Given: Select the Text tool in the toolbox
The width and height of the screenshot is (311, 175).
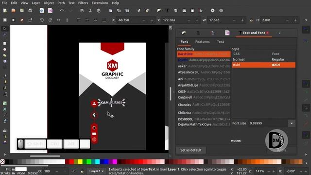Looking at the screenshot, I should 5,94.
